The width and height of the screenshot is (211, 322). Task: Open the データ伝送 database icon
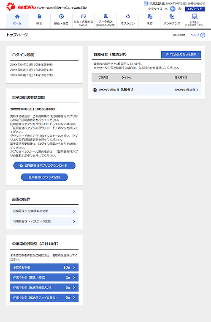click(105, 17)
